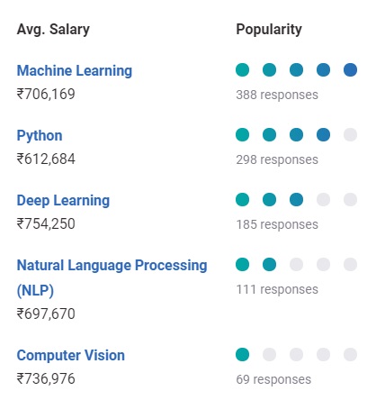Click the second filled dot in the NLP row
This screenshot has height=400, width=385.
point(269,265)
